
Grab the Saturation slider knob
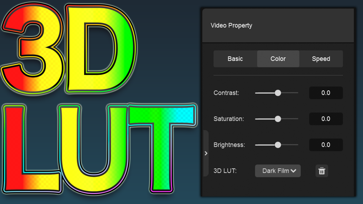coord(278,119)
